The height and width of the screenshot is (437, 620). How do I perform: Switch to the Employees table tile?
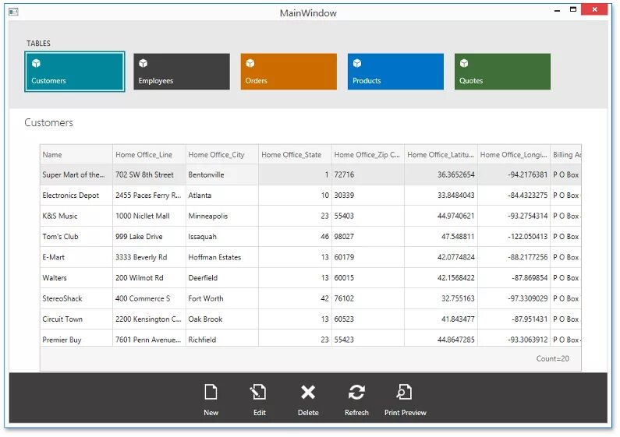[x=182, y=72]
